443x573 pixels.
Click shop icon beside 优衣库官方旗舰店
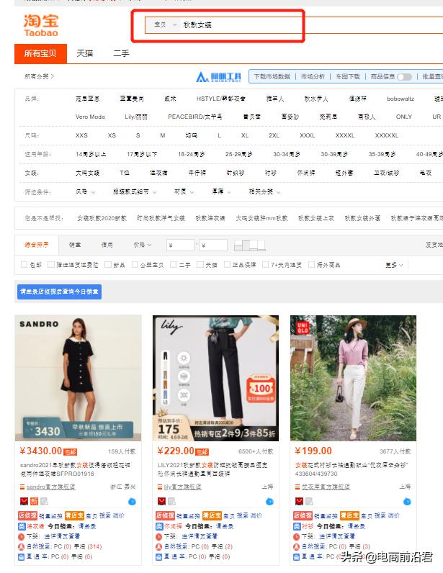[x=297, y=487]
